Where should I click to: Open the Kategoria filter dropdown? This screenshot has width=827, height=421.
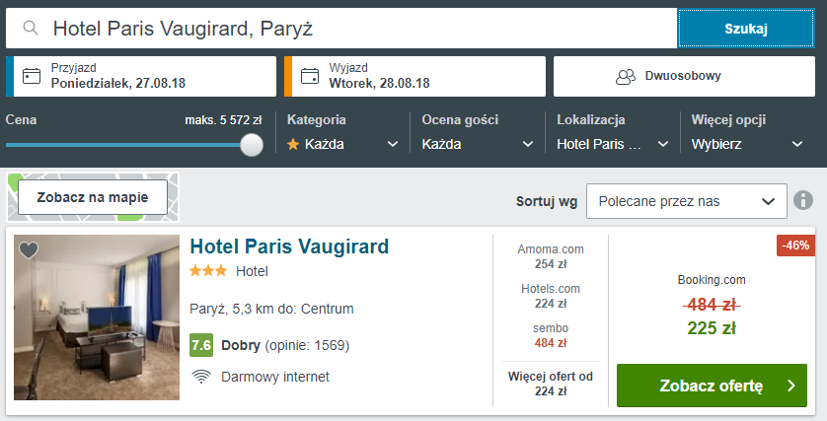(342, 144)
